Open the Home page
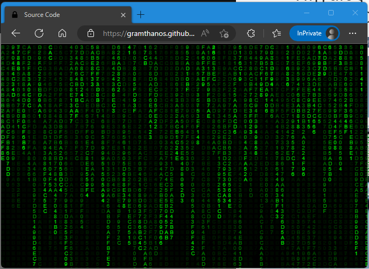This screenshot has width=369, height=269. coord(62,33)
